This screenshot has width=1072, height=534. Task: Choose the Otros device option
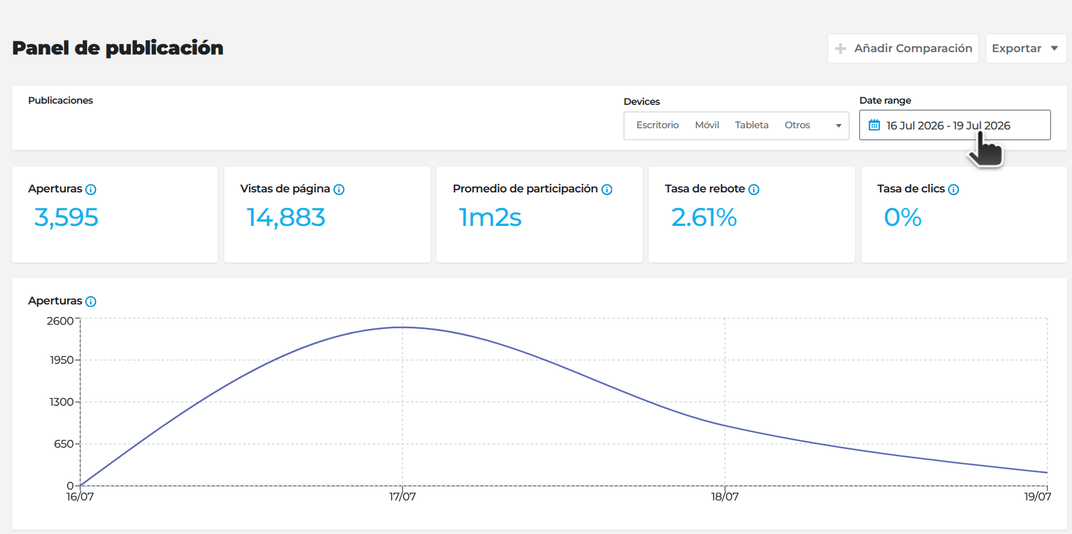pos(797,125)
